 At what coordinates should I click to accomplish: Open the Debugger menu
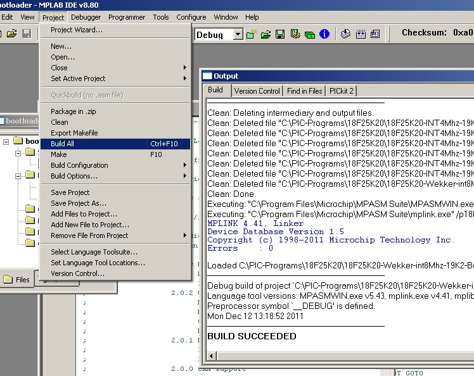[x=86, y=17]
